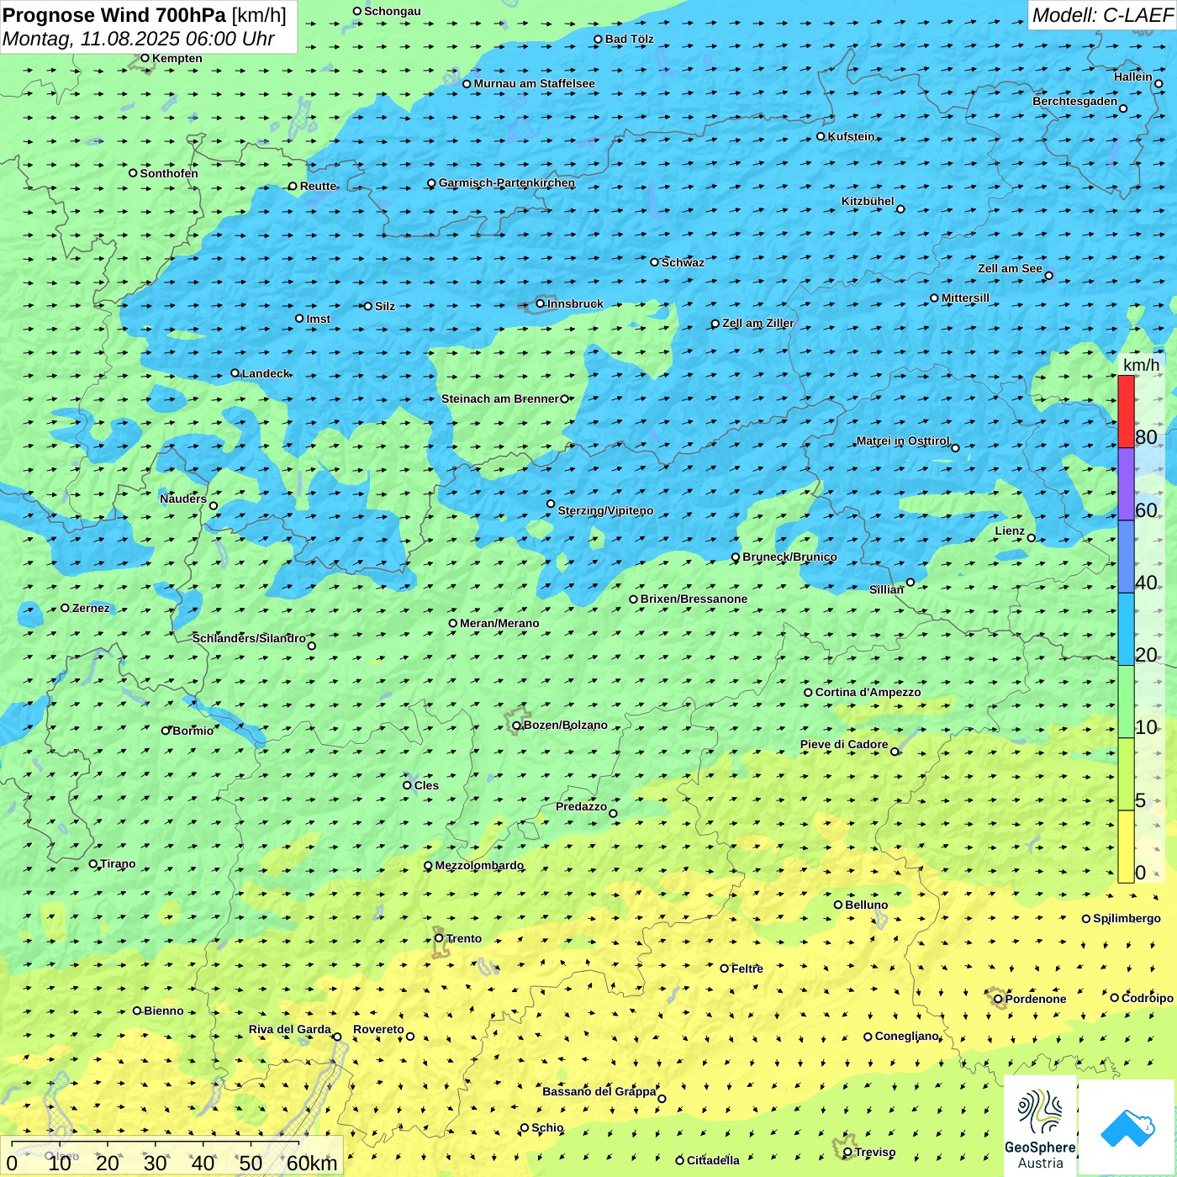Screen dimensions: 1177x1177
Task: Click the Kufstein city label
Action: pos(851,136)
